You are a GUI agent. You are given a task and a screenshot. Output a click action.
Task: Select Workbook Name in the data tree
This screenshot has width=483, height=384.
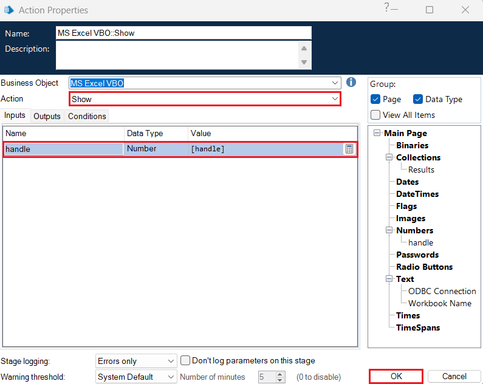coord(439,303)
